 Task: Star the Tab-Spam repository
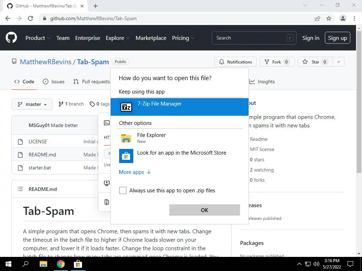click(315, 62)
